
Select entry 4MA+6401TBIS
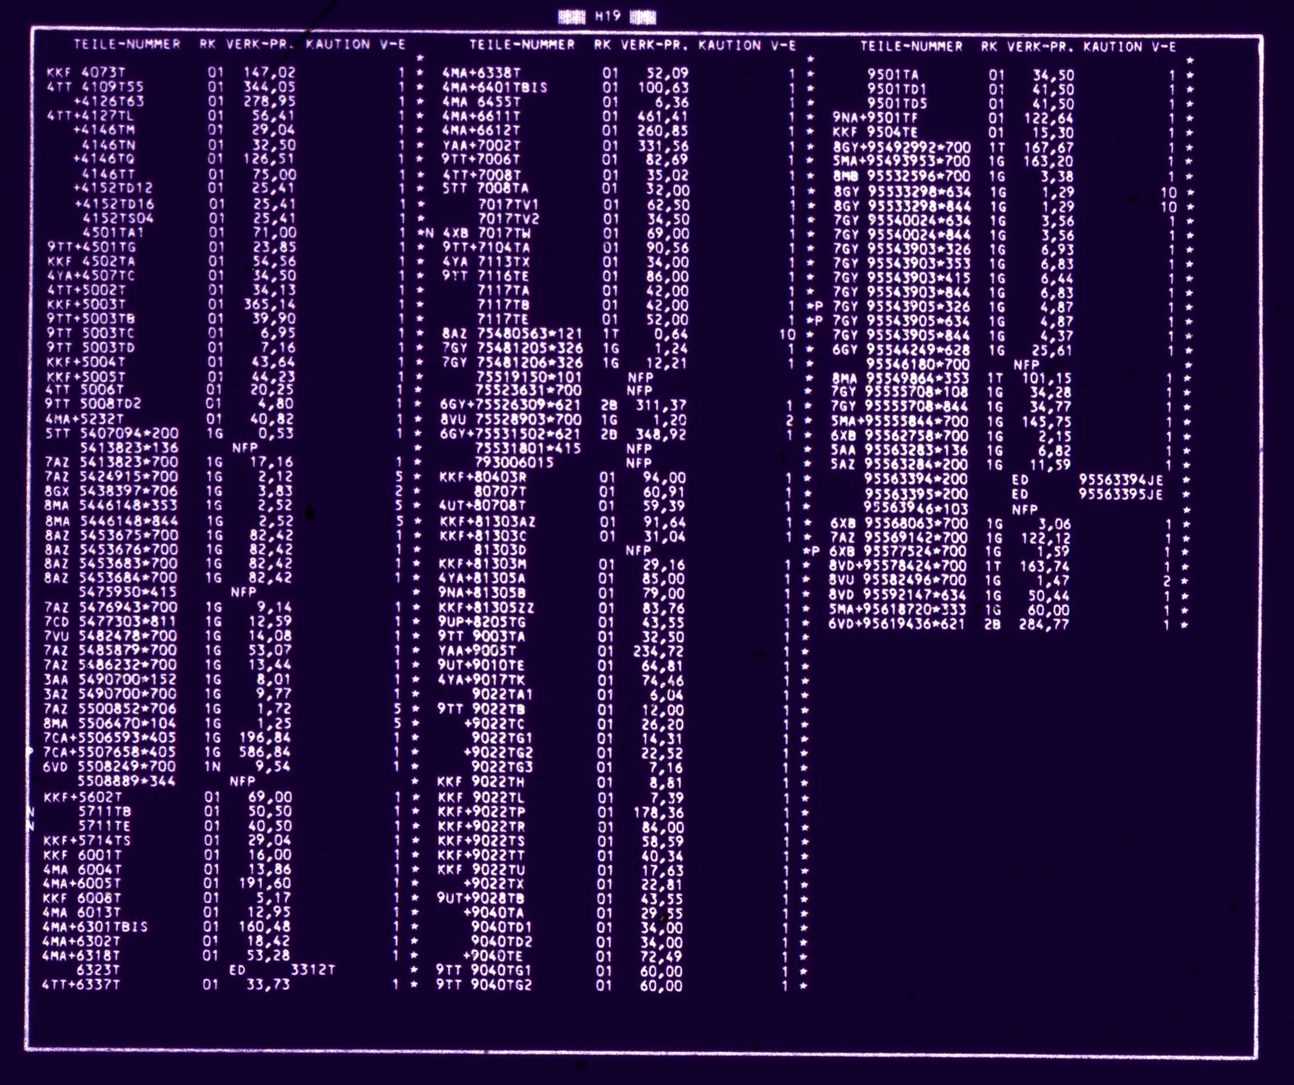(495, 87)
